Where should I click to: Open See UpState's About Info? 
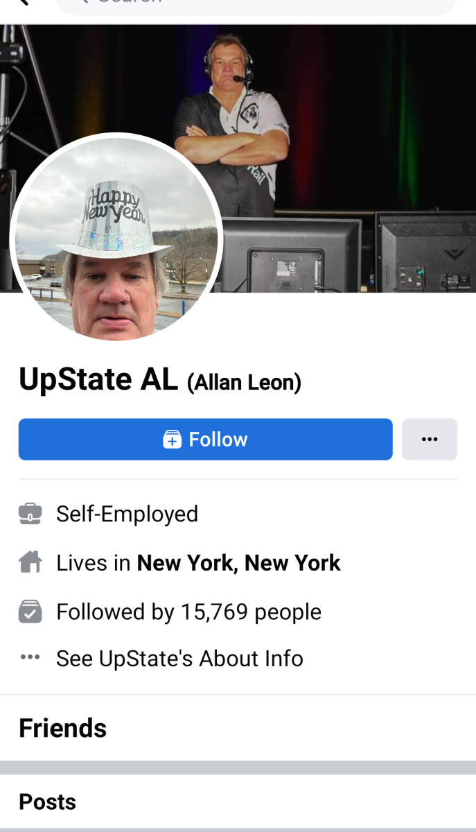click(179, 658)
